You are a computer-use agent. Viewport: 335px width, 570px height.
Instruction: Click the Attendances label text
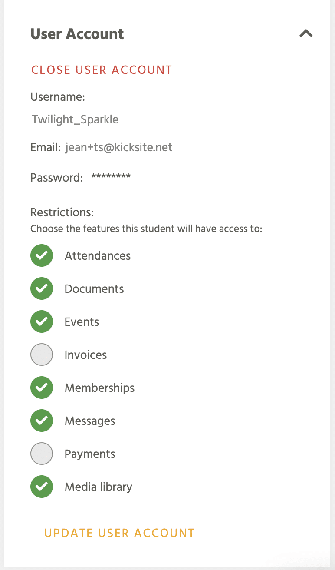pos(98,255)
